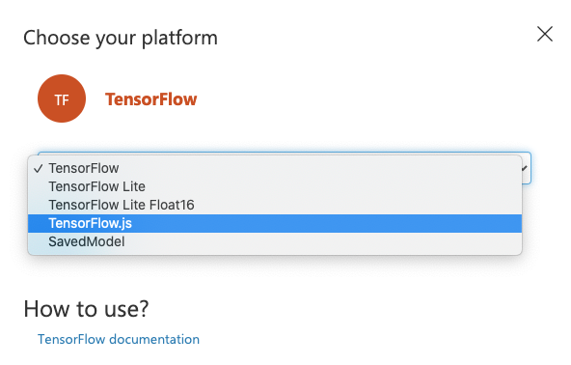Click the word documentation in the link
This screenshot has height=365, width=571.
click(154, 339)
